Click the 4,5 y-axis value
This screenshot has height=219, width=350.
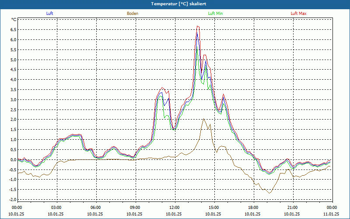coord(14,70)
